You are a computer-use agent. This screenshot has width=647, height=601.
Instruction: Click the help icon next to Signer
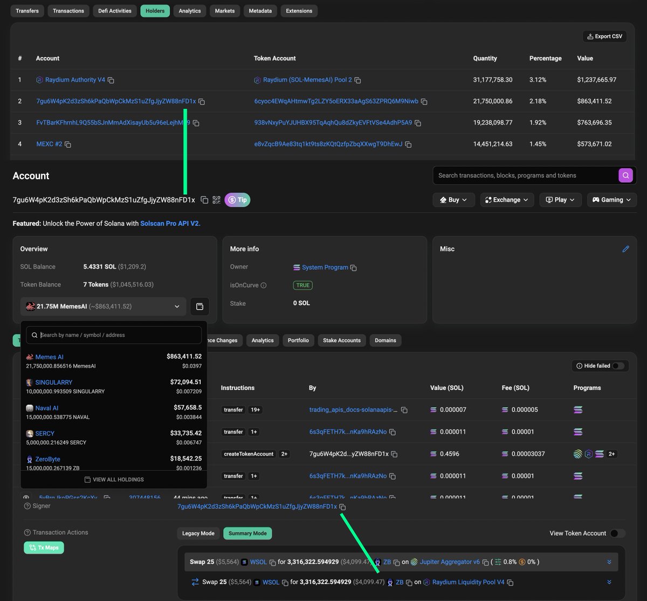(27, 506)
